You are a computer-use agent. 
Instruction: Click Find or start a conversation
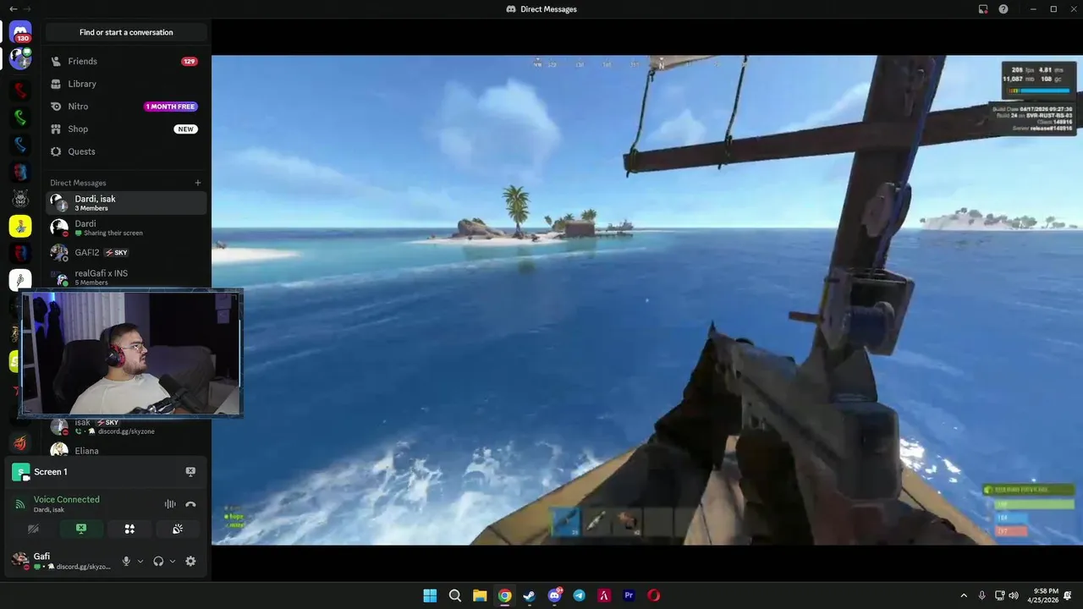pos(126,32)
